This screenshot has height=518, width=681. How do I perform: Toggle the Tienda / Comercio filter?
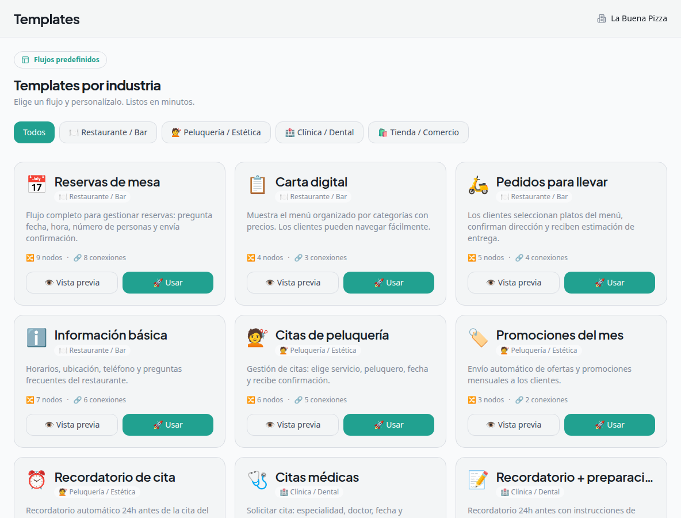click(418, 132)
